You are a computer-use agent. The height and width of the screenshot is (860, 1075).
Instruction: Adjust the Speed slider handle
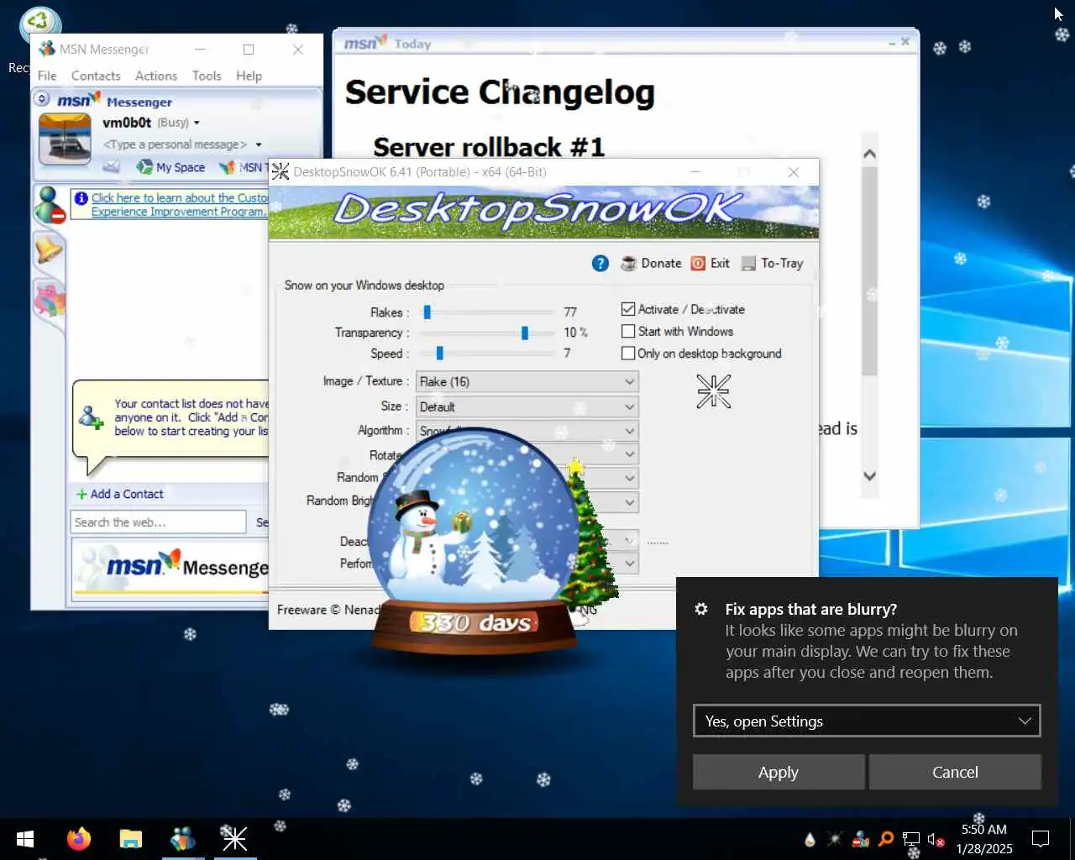tap(439, 354)
